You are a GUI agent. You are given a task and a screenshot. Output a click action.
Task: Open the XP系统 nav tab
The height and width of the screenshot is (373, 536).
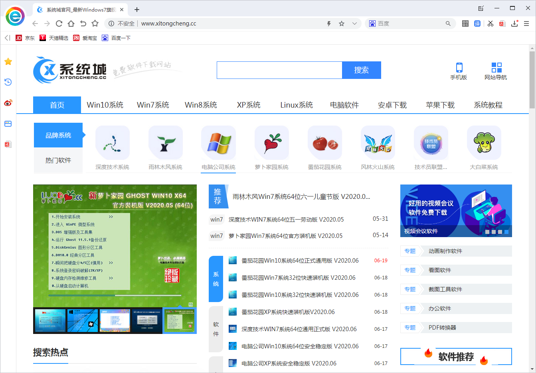coord(249,105)
